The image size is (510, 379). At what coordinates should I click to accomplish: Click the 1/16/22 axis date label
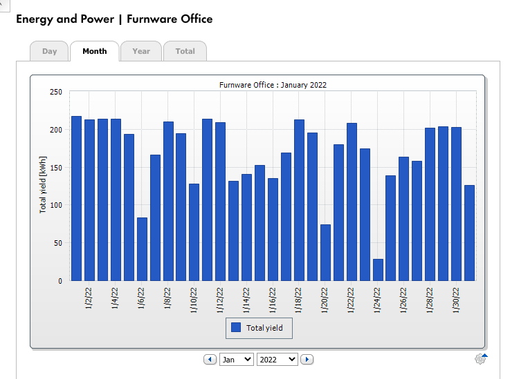pos(272,300)
